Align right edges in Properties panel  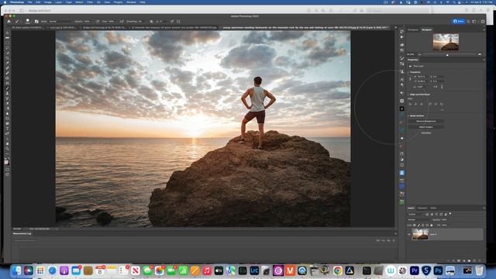click(x=422, y=104)
